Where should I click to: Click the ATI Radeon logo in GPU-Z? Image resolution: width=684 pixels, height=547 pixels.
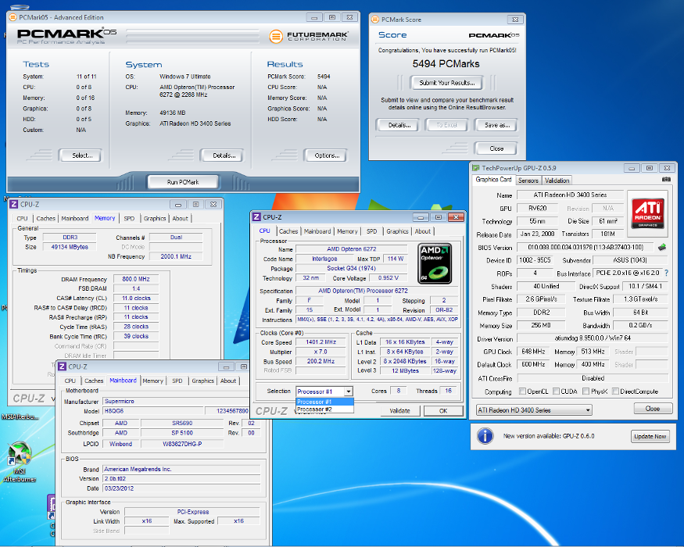coord(648,213)
